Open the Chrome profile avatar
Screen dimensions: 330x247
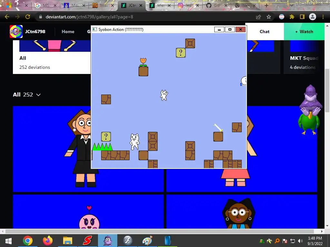pos(313,17)
